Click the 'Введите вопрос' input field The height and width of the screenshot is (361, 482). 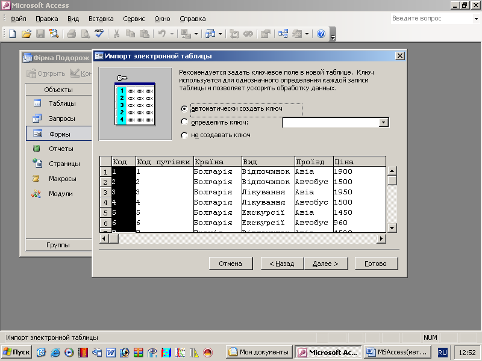pos(431,19)
